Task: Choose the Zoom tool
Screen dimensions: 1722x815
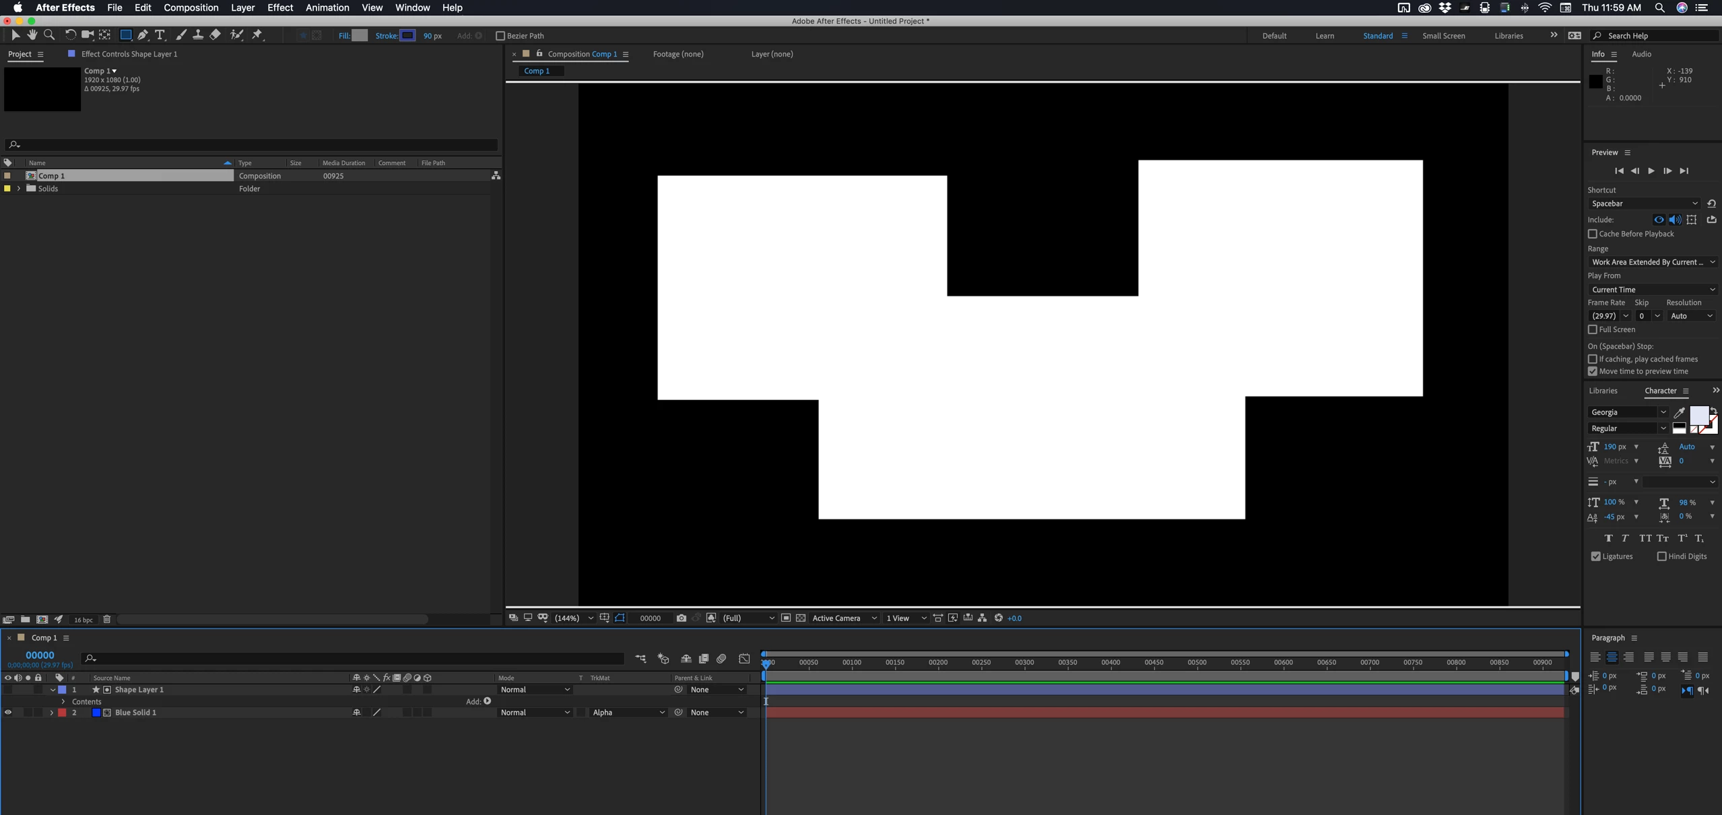Action: point(49,35)
